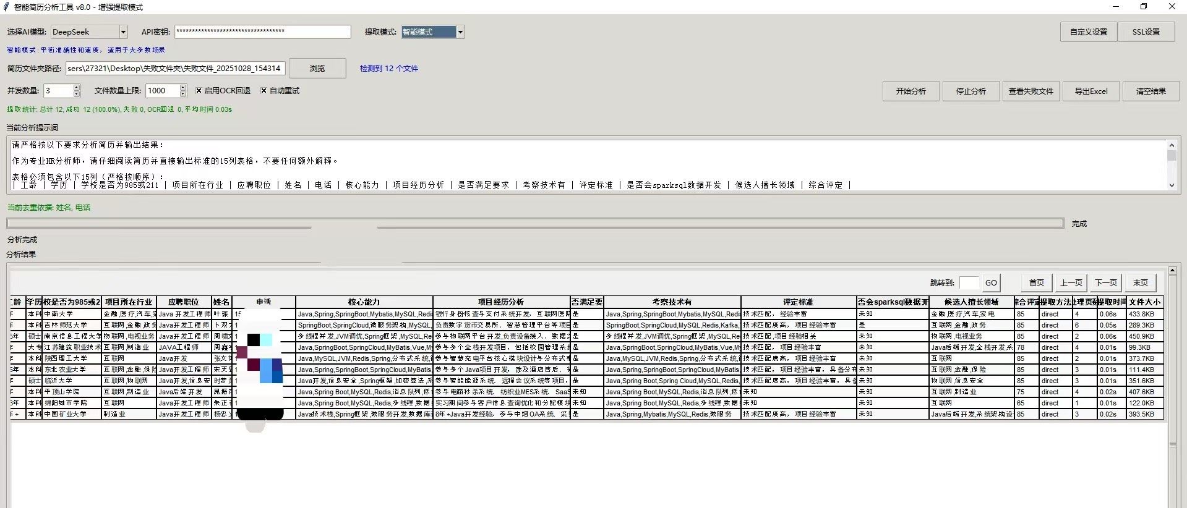
Task: Go to next page with 下一页
Action: [x=1106, y=283]
